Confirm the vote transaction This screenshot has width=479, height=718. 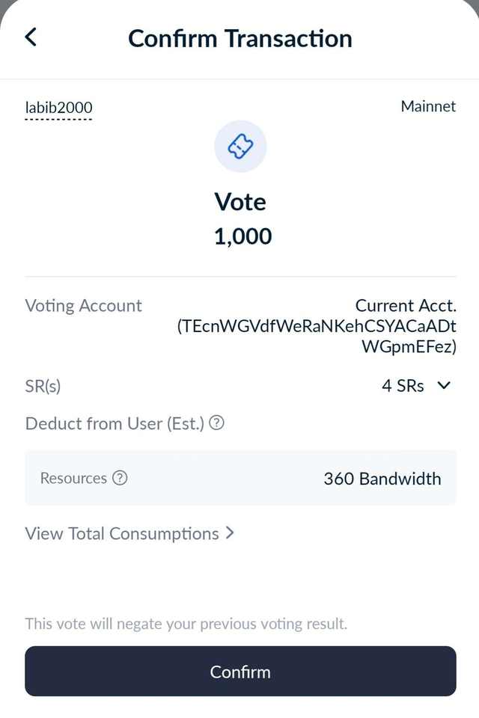241,672
